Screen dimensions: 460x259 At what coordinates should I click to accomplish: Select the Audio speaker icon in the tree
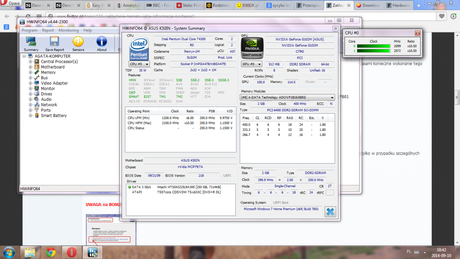[x=37, y=99]
